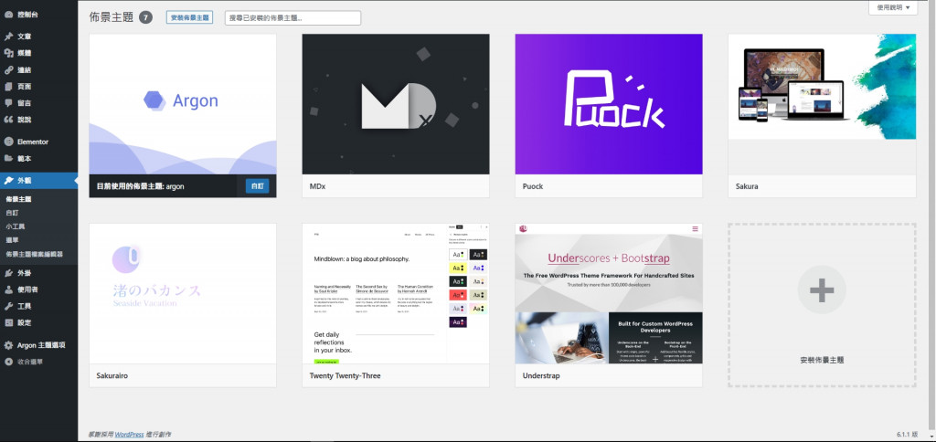Select the 佈景主題 submenu item
This screenshot has height=442, width=936.
tap(18, 199)
